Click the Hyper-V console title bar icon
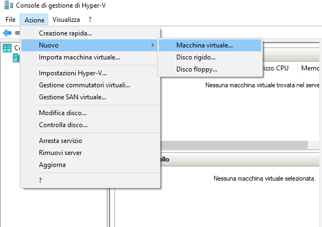The height and width of the screenshot is (227, 322). pyautogui.click(x=9, y=5)
